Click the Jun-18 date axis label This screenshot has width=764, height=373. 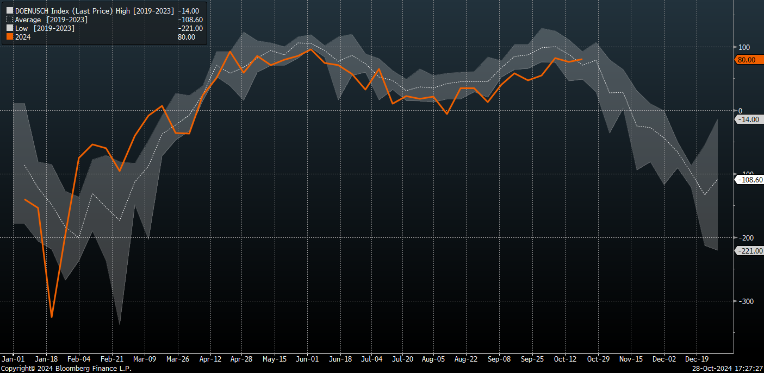340,359
